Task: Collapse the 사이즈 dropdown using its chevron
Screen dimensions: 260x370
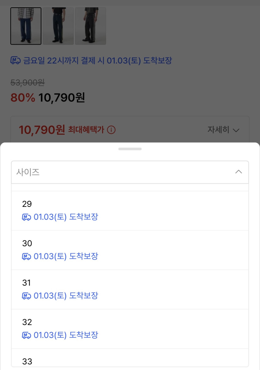Action: [x=238, y=172]
